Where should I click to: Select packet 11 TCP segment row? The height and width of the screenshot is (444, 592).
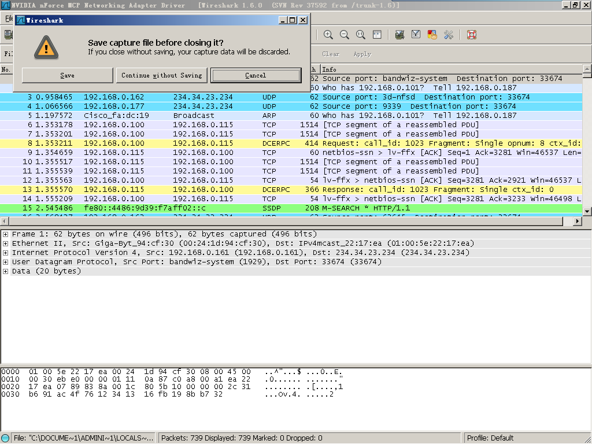coord(291,171)
